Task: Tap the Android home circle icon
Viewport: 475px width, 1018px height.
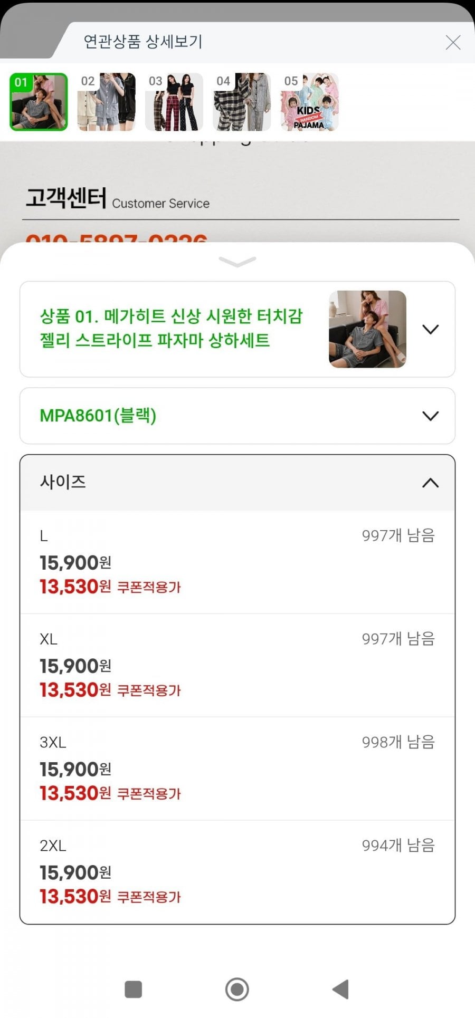Action: (x=237, y=990)
